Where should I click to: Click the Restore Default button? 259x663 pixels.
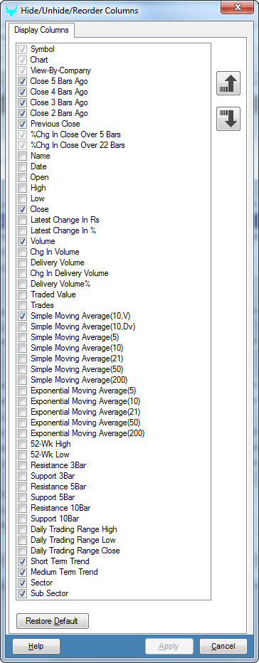pos(53,621)
